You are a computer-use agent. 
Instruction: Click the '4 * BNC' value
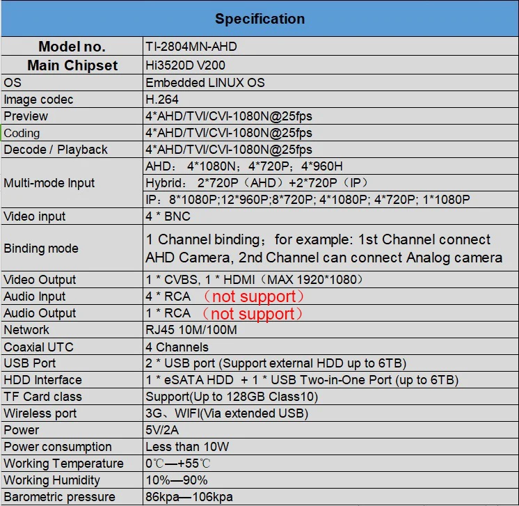click(x=168, y=216)
